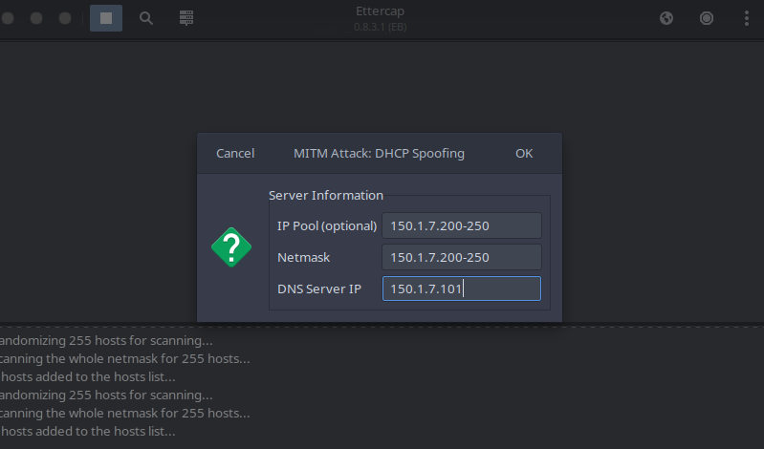764x449 pixels.
Task: Click the stop MITM circle icon
Action: (x=706, y=18)
